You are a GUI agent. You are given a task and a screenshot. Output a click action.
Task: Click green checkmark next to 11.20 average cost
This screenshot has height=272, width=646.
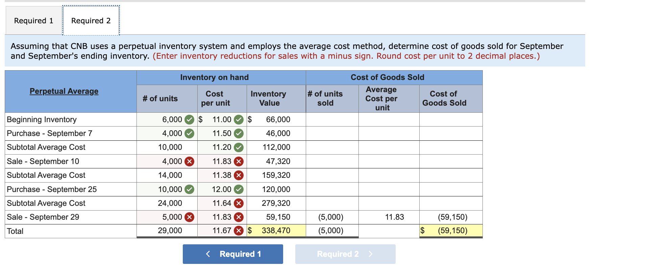pyautogui.click(x=239, y=147)
